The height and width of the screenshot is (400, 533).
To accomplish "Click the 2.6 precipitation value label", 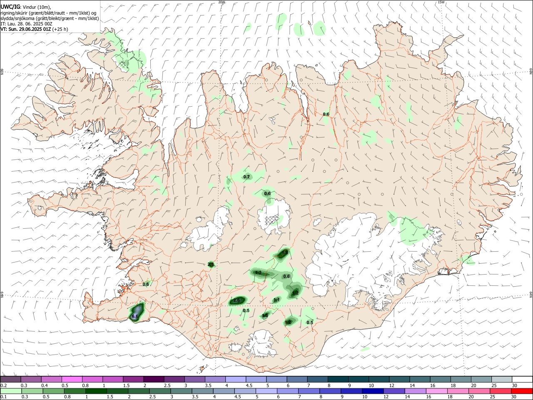I will (x=237, y=300).
